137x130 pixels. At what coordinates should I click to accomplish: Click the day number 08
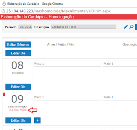[x=17, y=65]
